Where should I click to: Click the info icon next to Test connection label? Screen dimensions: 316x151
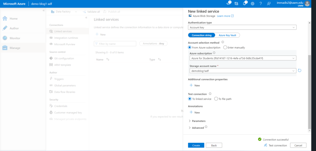[210, 94]
